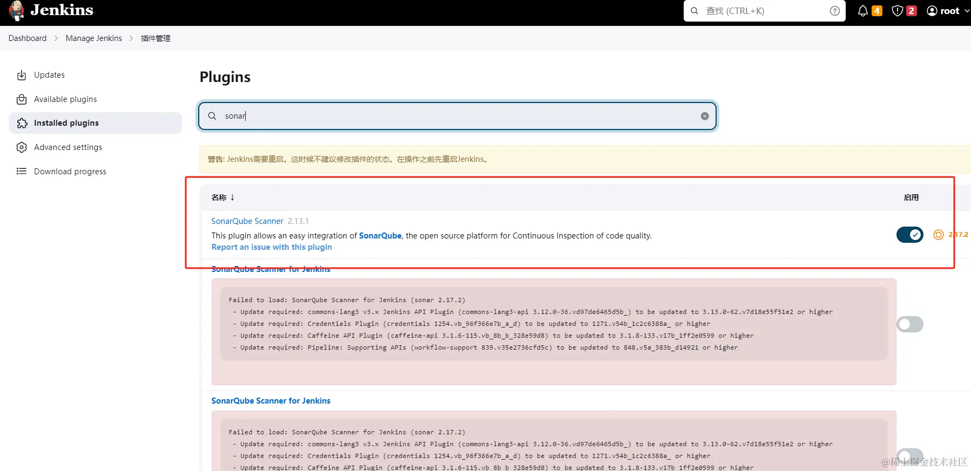
Task: Click the restart warning message banner
Action: coord(585,159)
